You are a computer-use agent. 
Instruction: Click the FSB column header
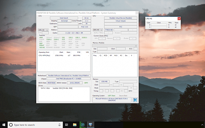point(79,52)
